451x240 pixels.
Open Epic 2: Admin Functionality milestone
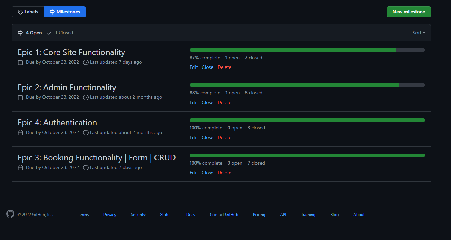[x=67, y=87]
